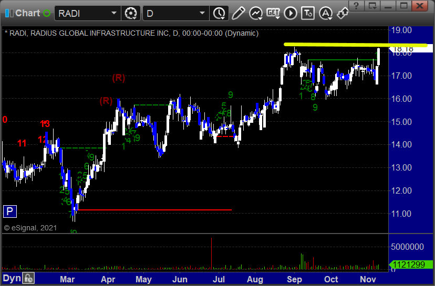
Task: Click the help question mark button
Action: coord(357,6)
